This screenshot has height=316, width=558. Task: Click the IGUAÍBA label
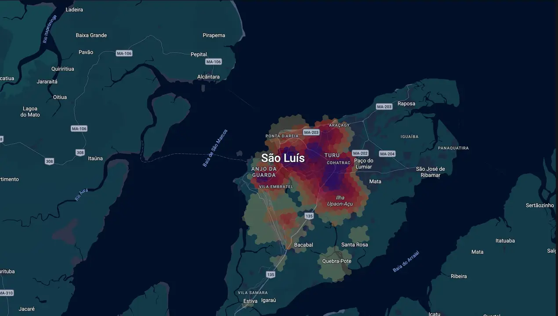409,136
